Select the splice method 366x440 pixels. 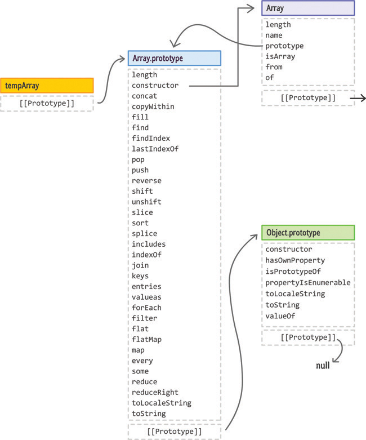(x=145, y=234)
